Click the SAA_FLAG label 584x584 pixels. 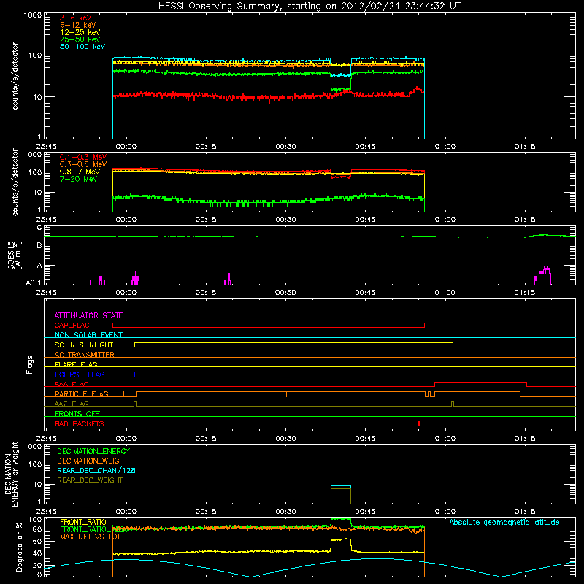coord(72,384)
